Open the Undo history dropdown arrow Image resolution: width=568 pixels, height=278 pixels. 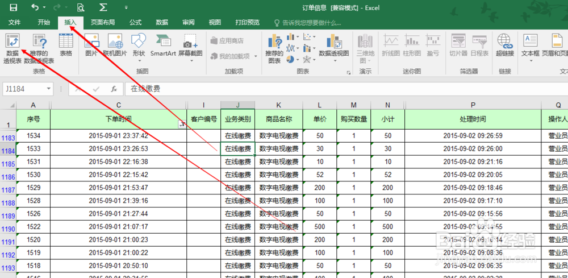44,7
